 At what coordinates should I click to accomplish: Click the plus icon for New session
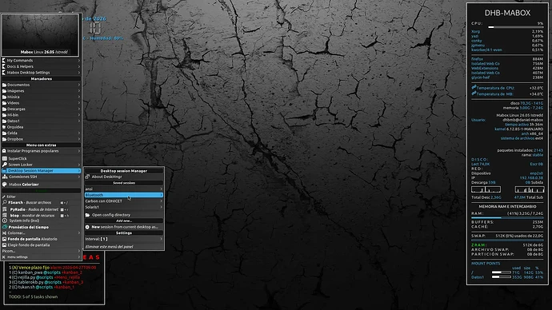pos(87,227)
